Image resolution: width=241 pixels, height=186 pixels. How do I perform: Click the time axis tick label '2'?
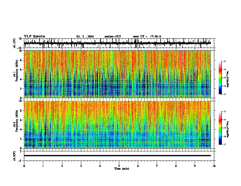[62, 166]
